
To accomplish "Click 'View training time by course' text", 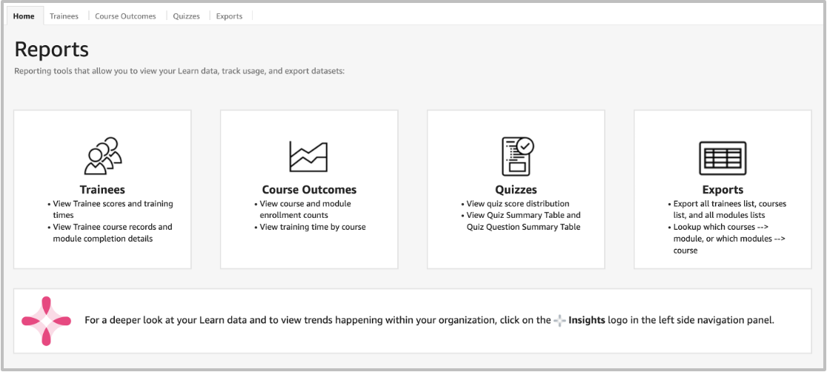I will tap(313, 227).
